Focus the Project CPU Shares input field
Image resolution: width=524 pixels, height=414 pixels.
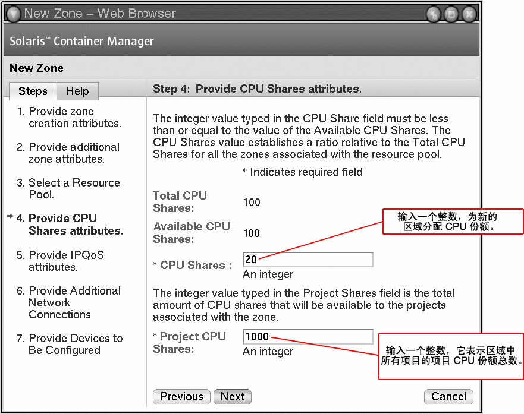click(308, 337)
